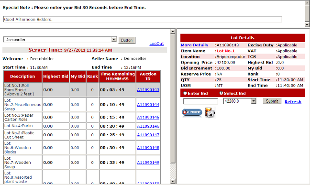311x185 pixels.
Task: Open the camera photo gallery icon
Action: (210, 112)
